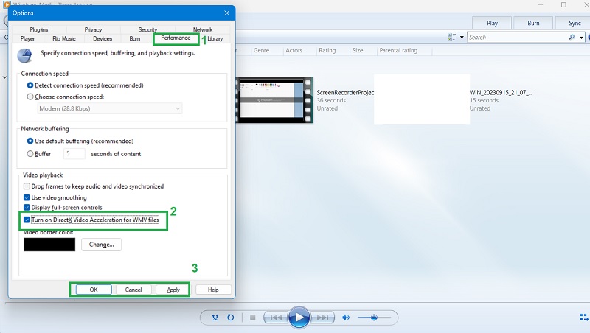Screen dimensions: 590x333
Task: Click the Stop playback button
Action: [x=252, y=318]
